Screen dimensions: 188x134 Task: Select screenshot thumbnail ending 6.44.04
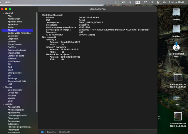click(x=178, y=77)
